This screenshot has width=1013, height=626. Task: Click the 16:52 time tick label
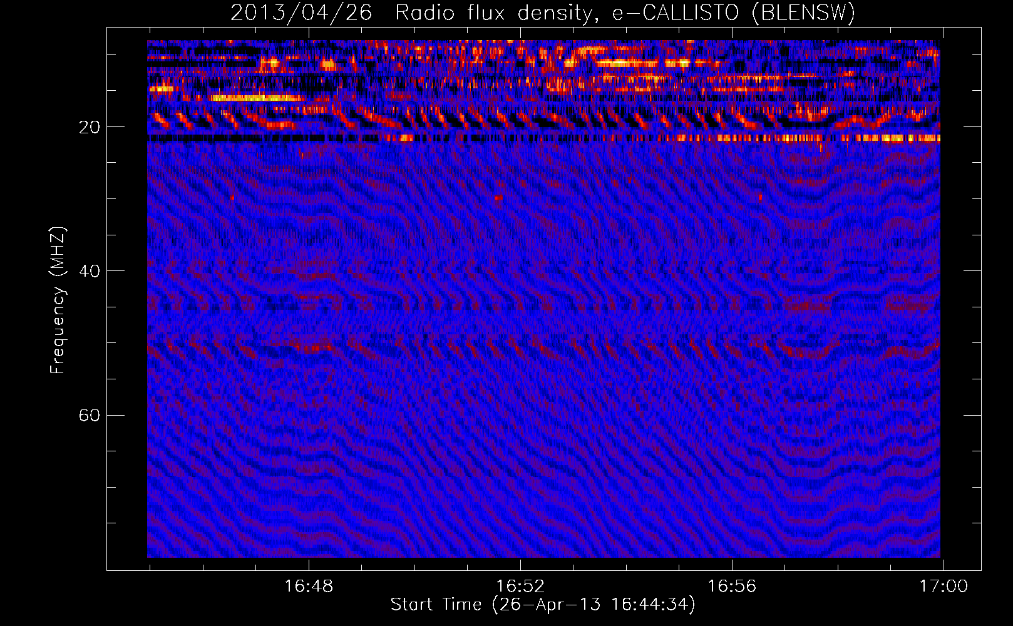click(520, 586)
